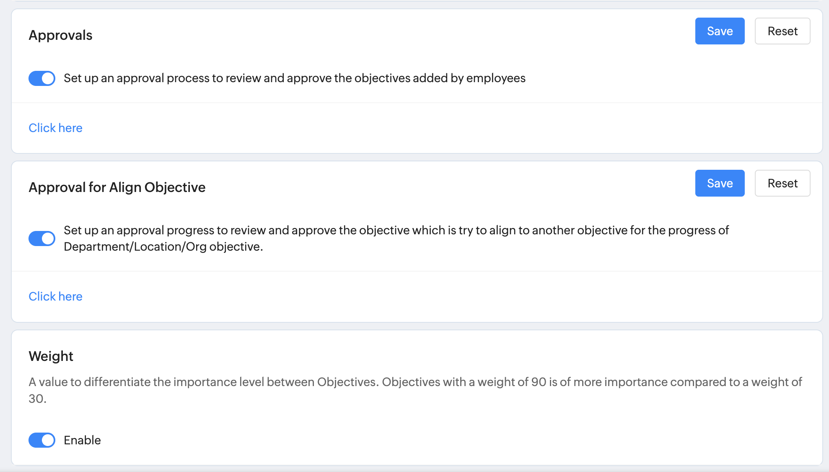Image resolution: width=829 pixels, height=472 pixels.
Task: Switch off the Weight Enable toggle
Action: [42, 440]
